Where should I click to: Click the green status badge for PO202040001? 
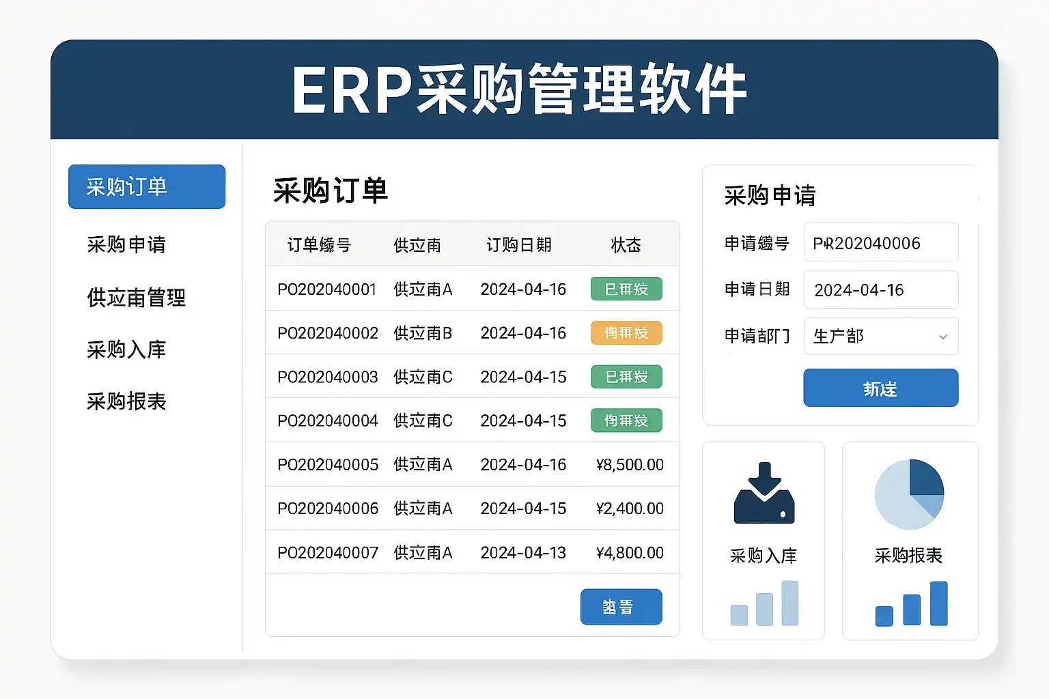point(626,289)
